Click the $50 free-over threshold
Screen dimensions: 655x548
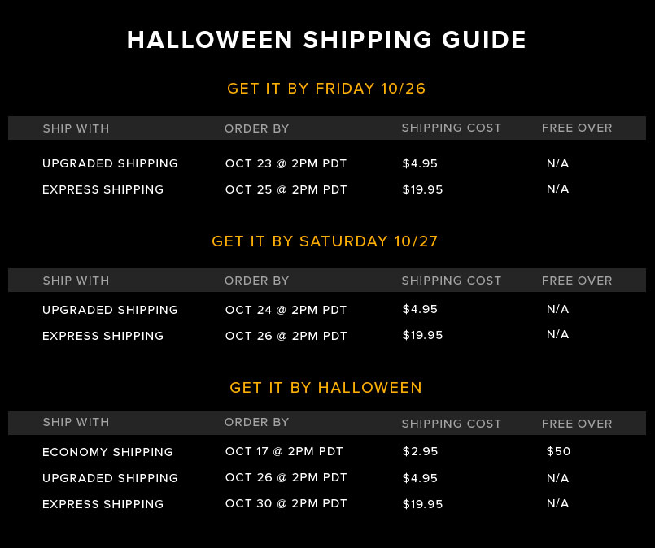click(x=558, y=451)
